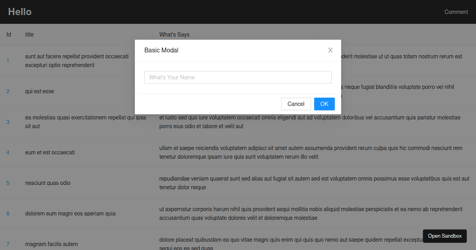The image size is (476, 250).
Task: Click inside the What's Your Name field
Action: point(238,77)
